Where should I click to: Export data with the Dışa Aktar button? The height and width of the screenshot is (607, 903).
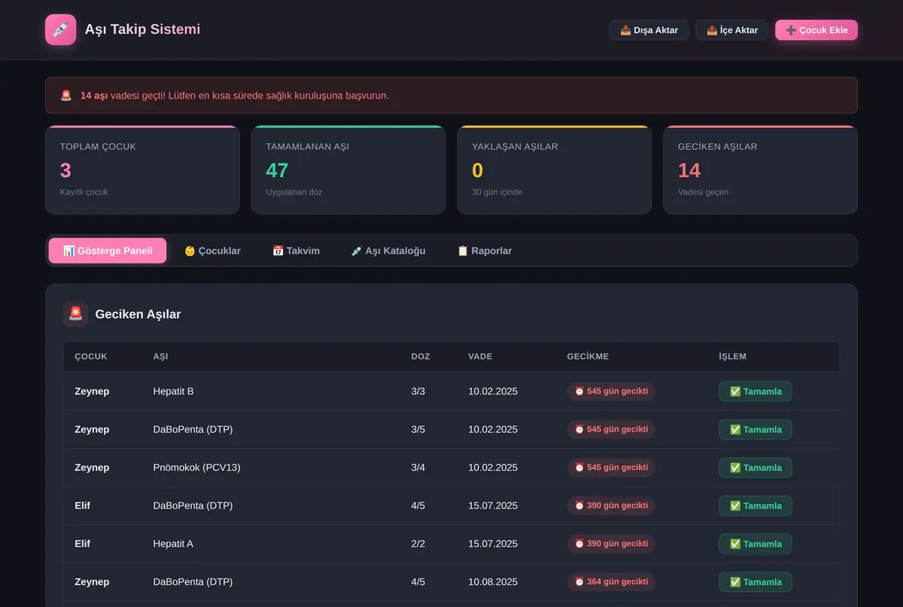pos(649,30)
